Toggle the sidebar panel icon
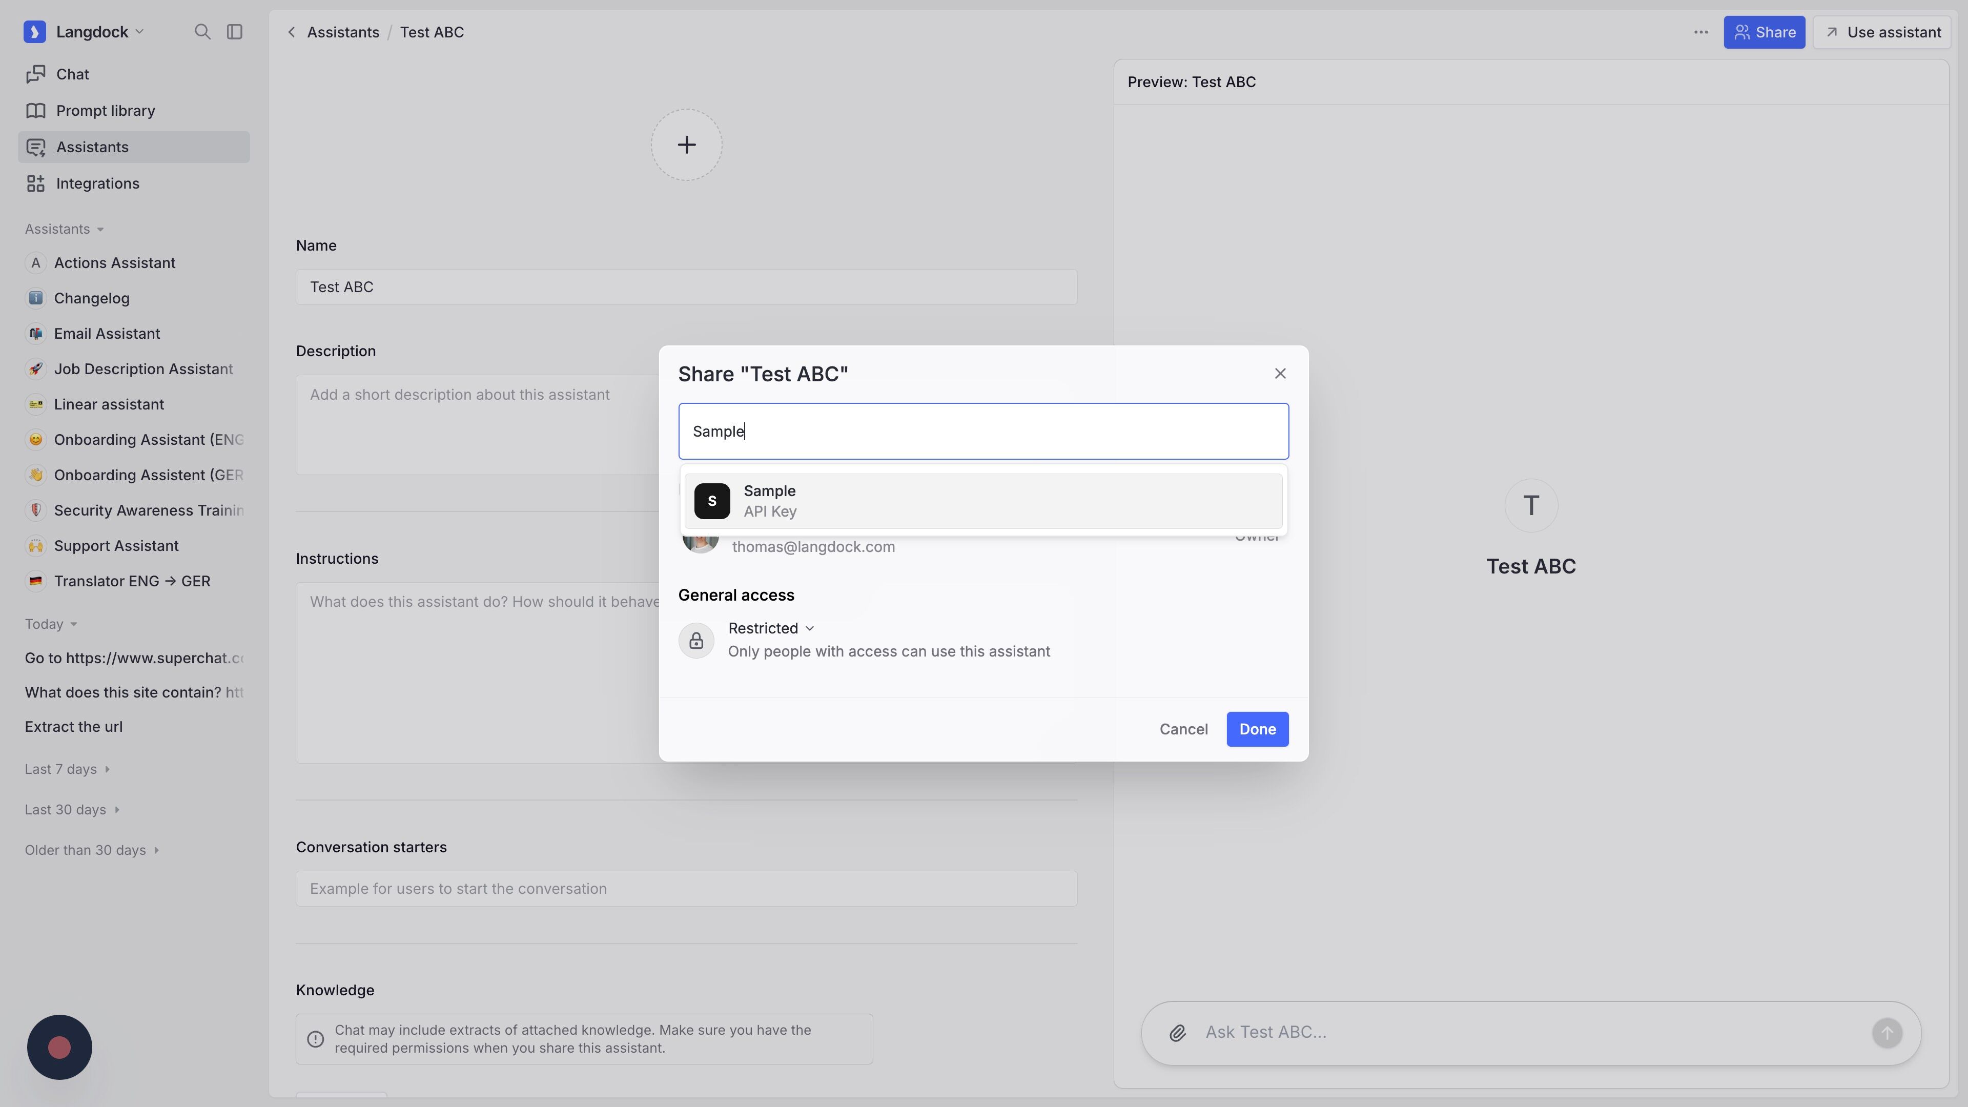 point(235,32)
